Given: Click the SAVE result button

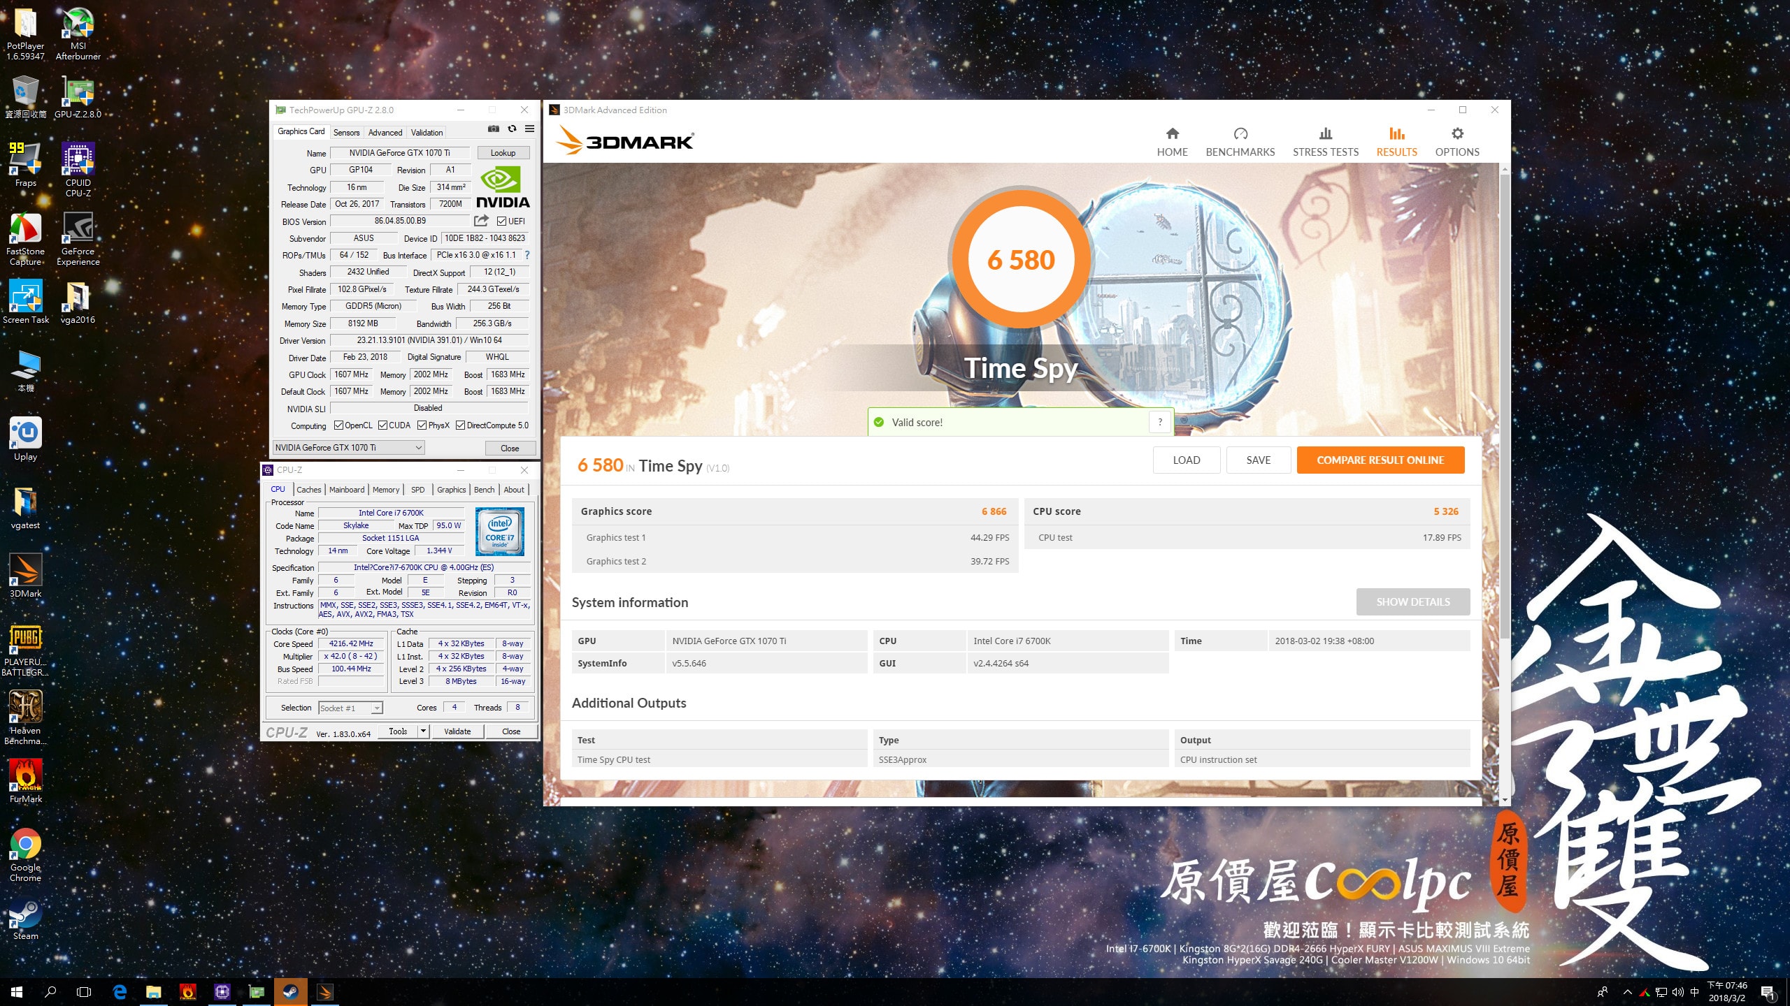Looking at the screenshot, I should [x=1259, y=460].
